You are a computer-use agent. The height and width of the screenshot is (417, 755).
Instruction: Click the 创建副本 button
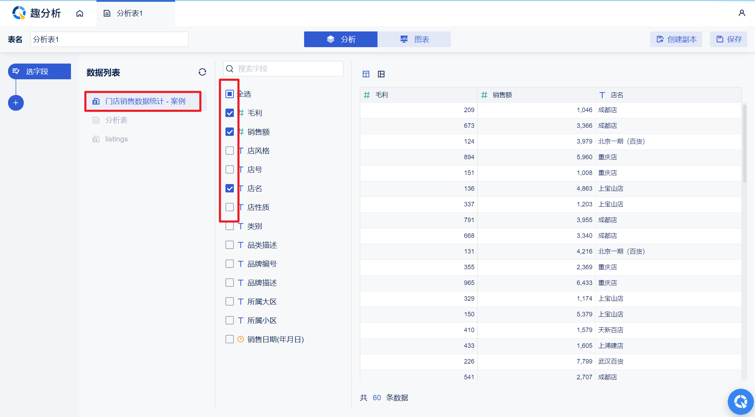(676, 39)
